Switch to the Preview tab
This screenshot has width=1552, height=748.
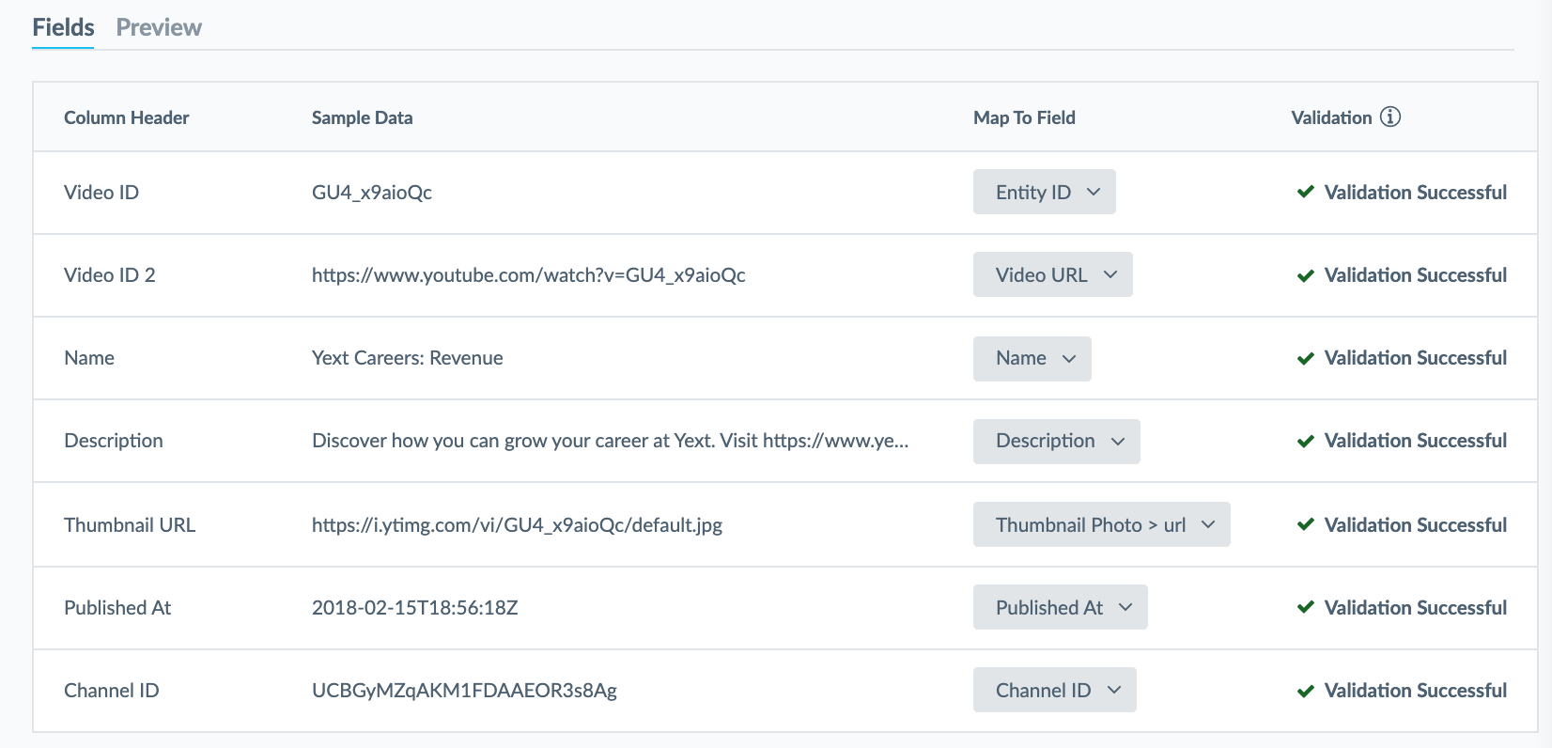tap(159, 27)
